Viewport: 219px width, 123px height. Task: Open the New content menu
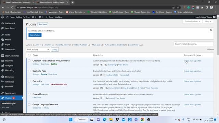click(x=49, y=17)
